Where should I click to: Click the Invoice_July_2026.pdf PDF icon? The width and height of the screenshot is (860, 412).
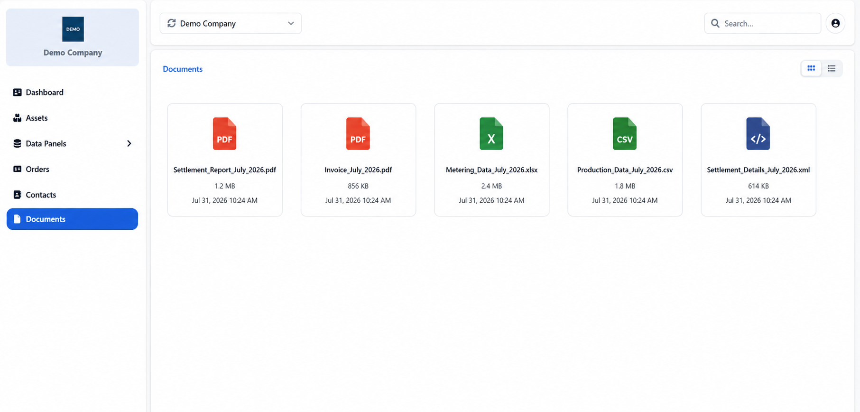358,133
